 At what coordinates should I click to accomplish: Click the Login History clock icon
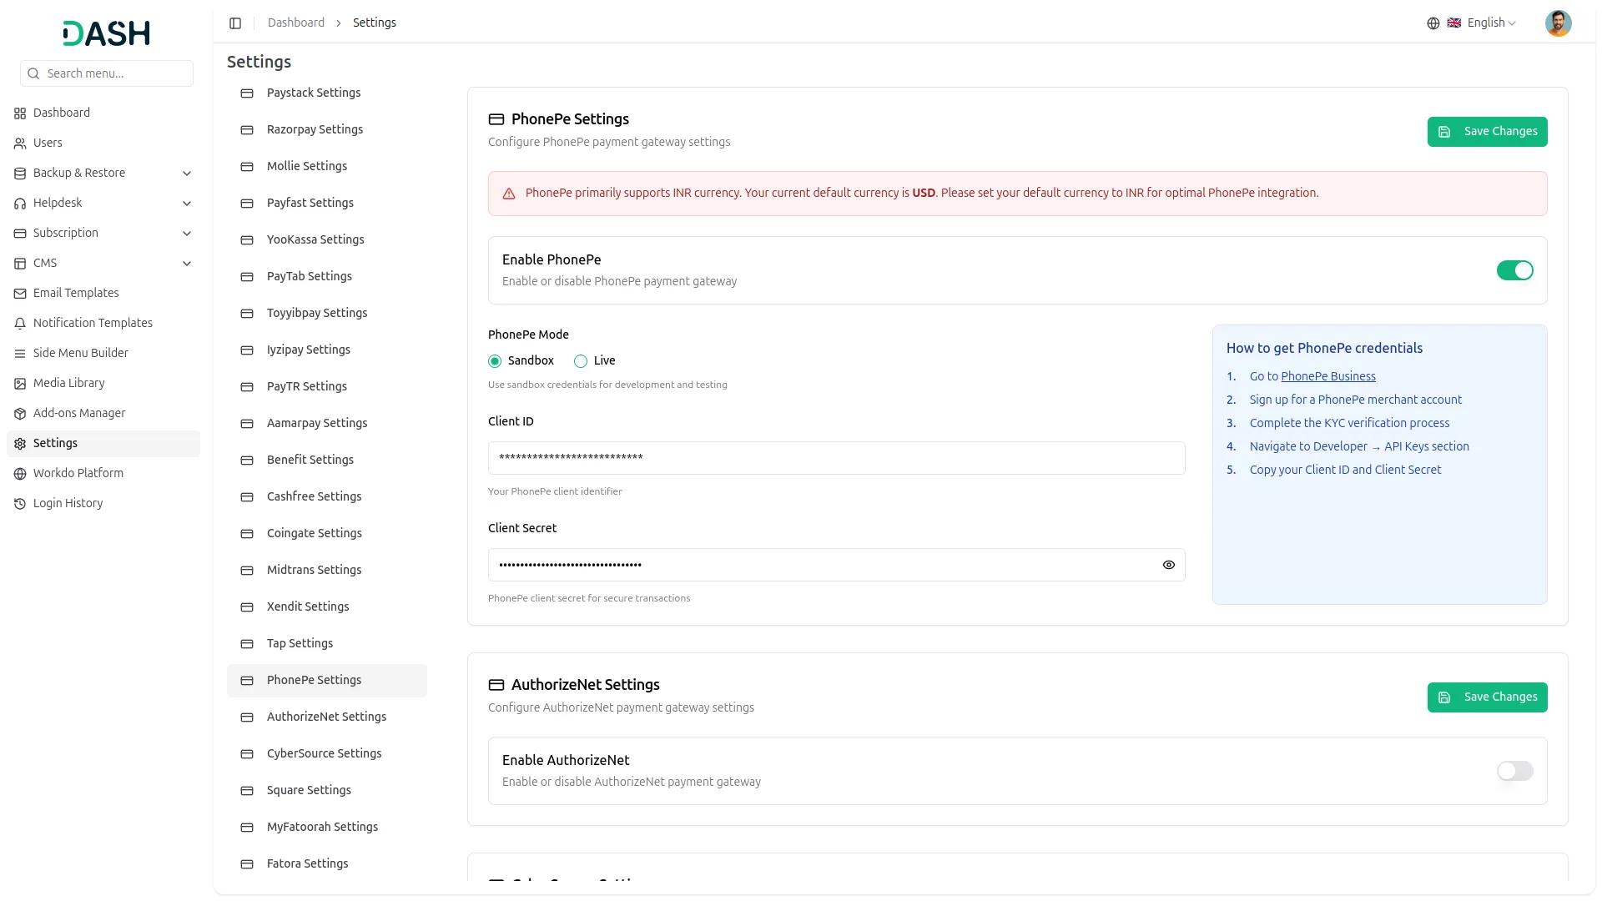20,504
